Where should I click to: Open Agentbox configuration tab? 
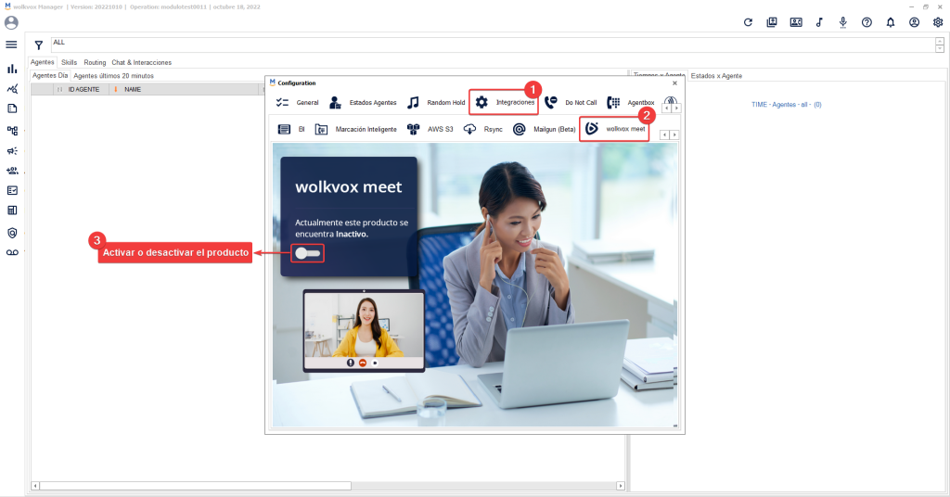pyautogui.click(x=631, y=103)
